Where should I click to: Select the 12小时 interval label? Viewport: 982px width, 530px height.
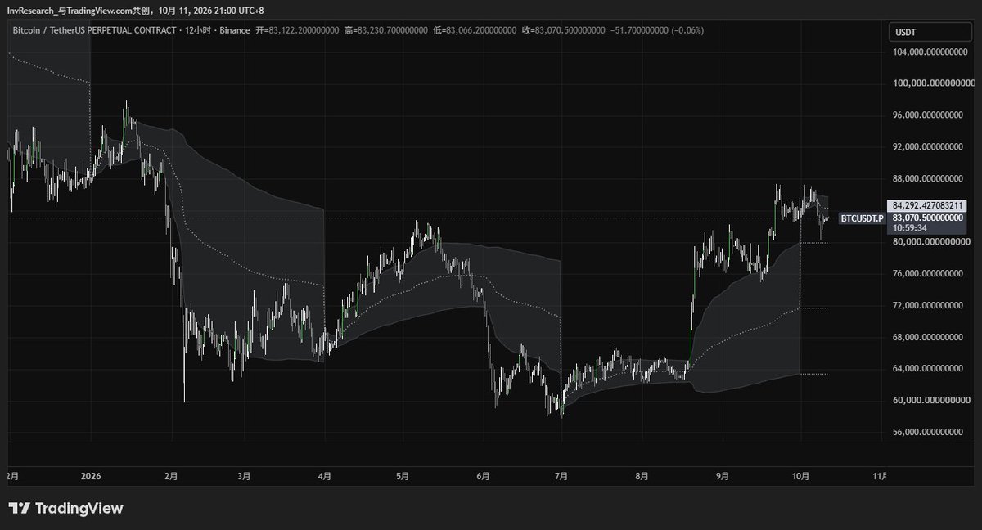[199, 30]
